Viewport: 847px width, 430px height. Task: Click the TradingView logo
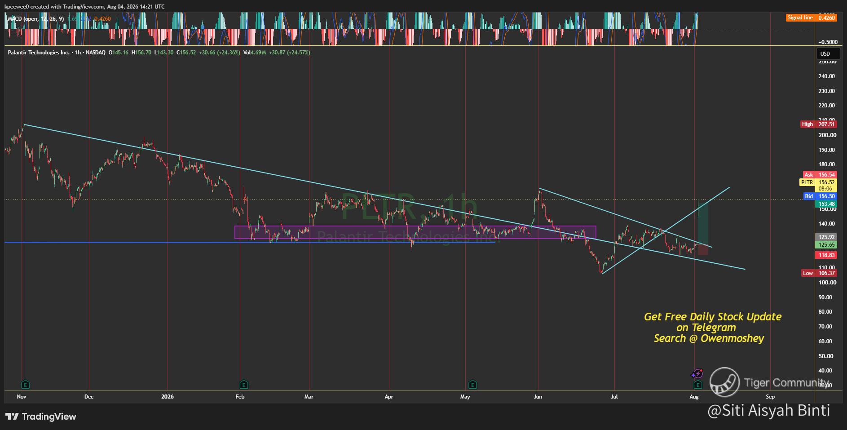41,417
